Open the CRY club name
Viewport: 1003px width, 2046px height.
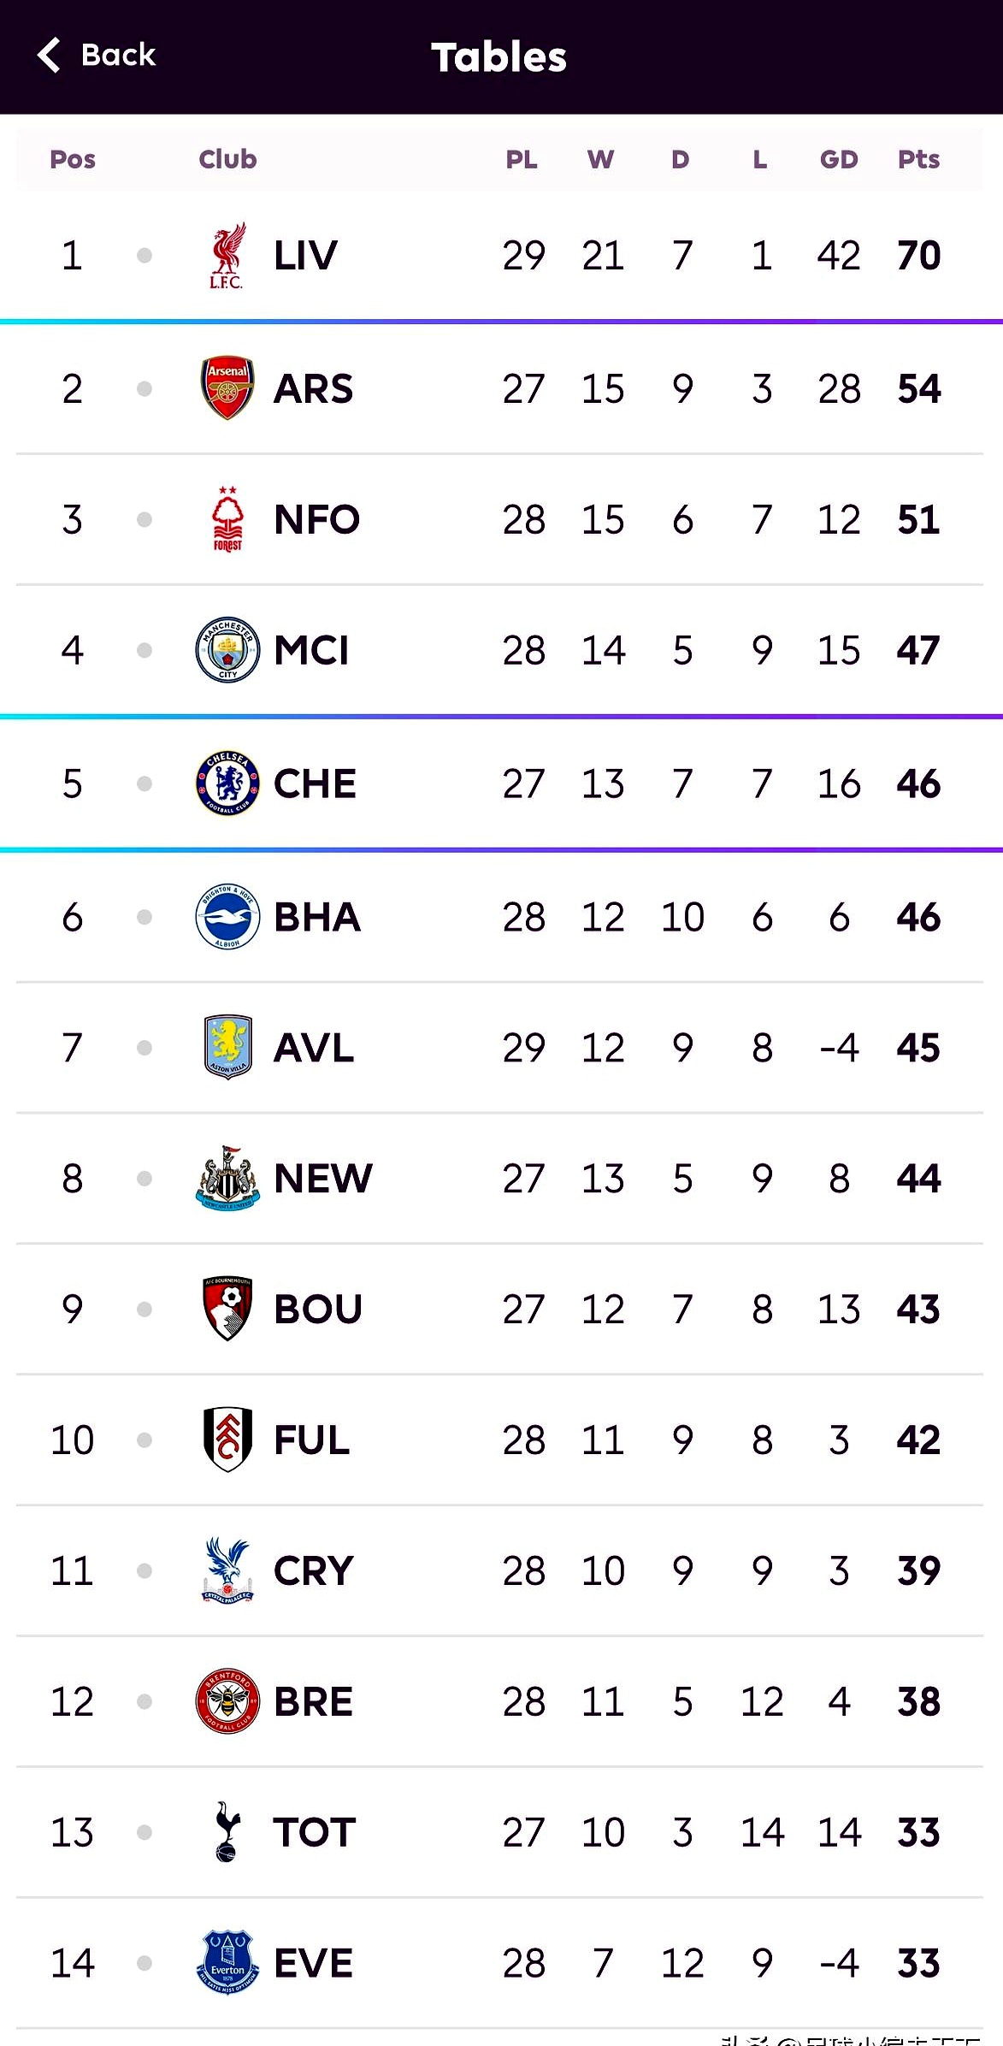pyautogui.click(x=313, y=1570)
